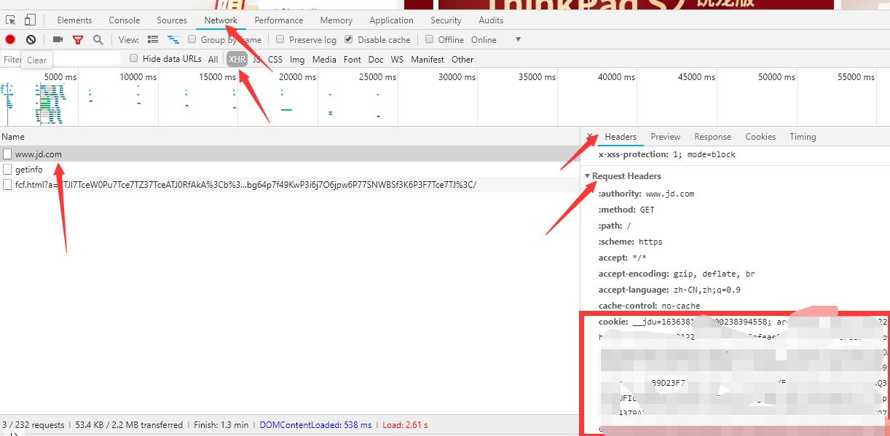
Task: Open the Online throttling dropdown
Action: [518, 40]
